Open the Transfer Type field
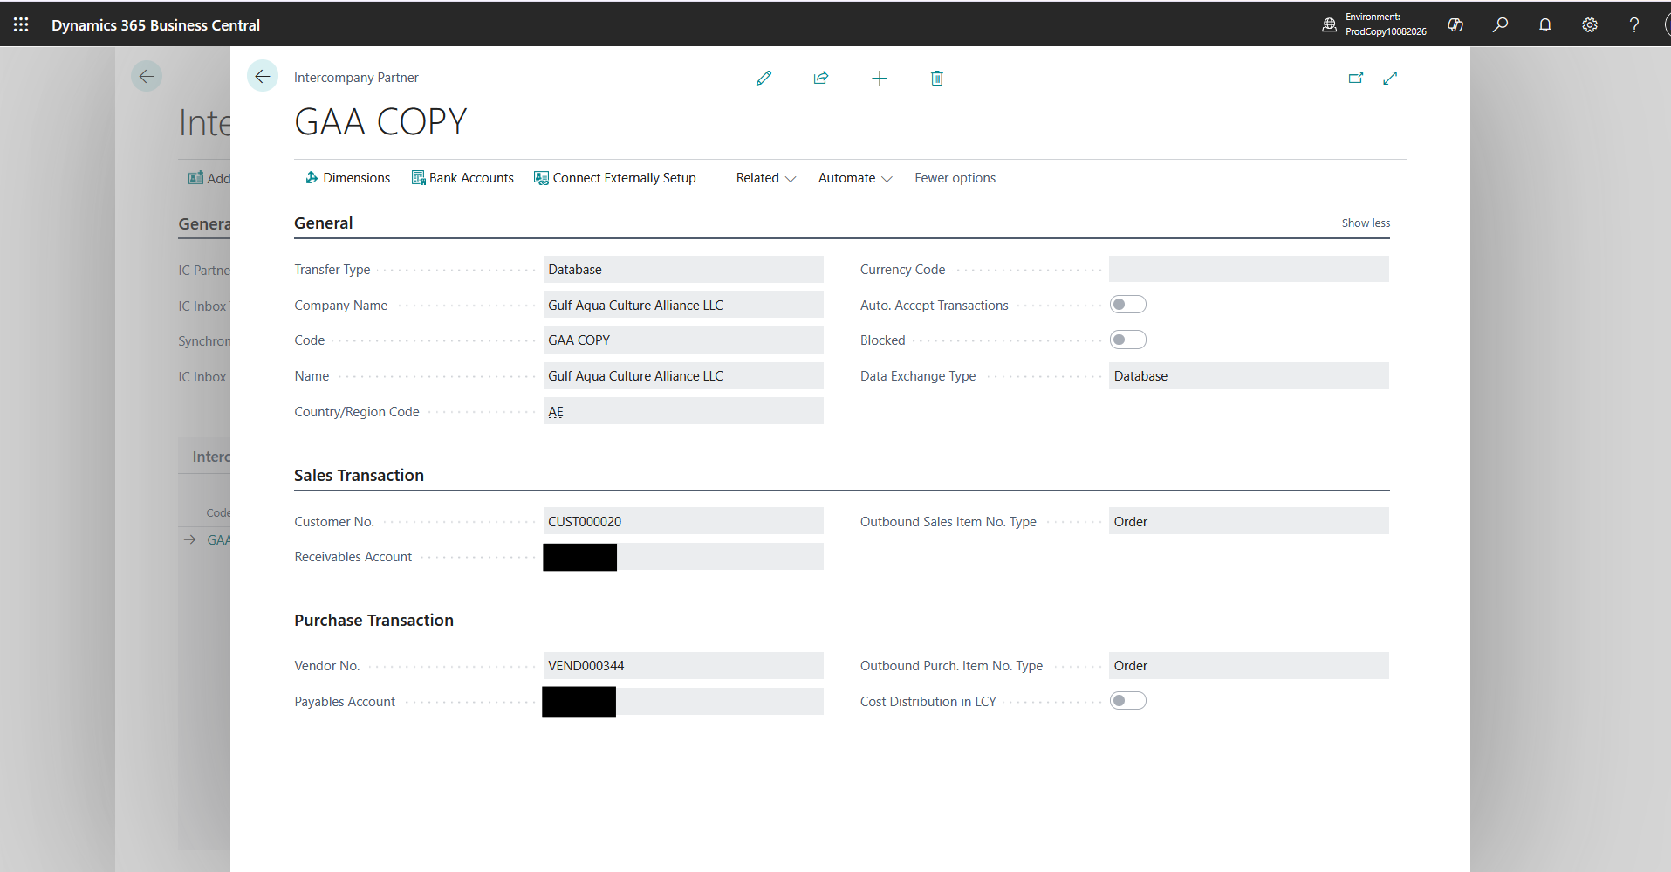This screenshot has height=872, width=1671. tap(683, 269)
